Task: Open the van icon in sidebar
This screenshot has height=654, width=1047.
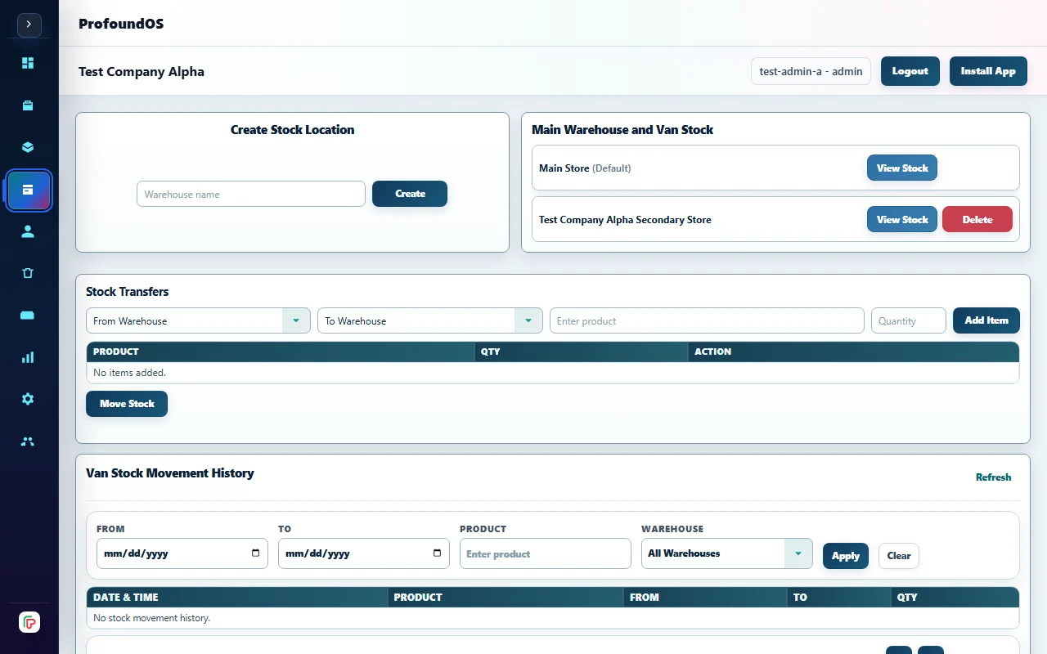Action: tap(28, 316)
